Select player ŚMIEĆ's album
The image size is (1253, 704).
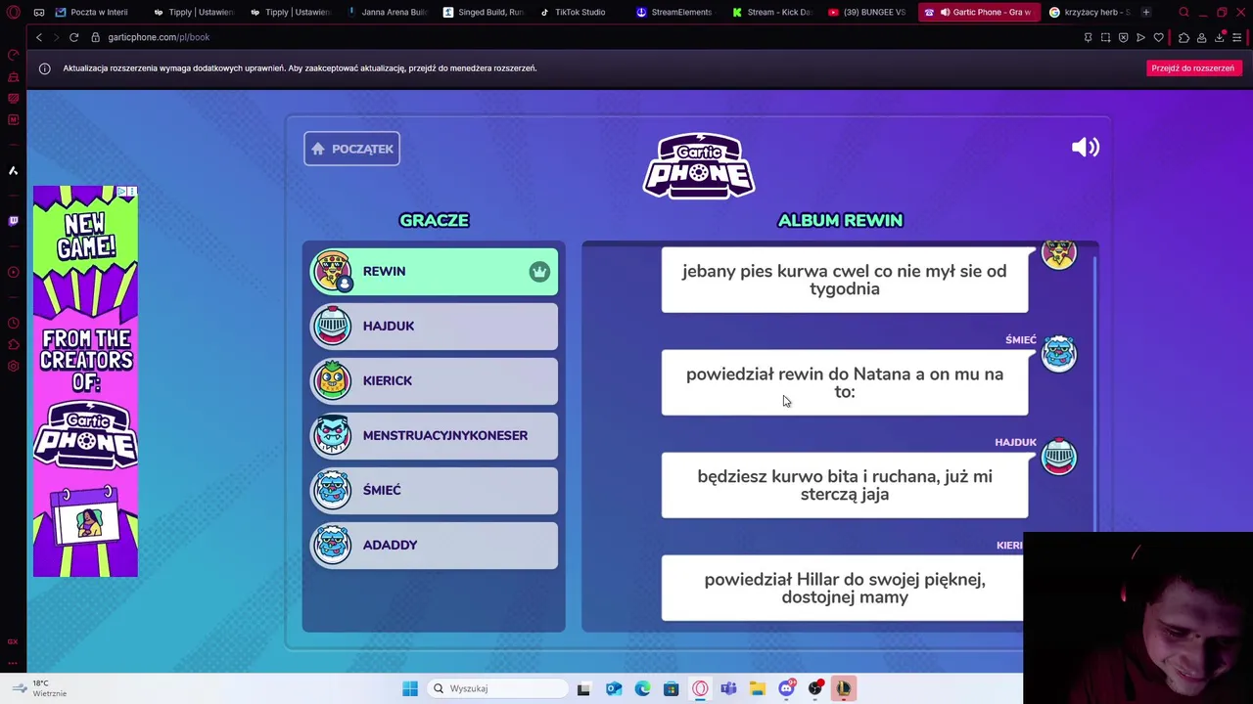click(434, 491)
